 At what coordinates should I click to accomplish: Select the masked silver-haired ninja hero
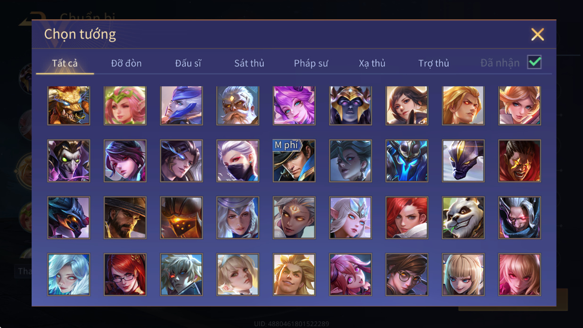point(238,161)
